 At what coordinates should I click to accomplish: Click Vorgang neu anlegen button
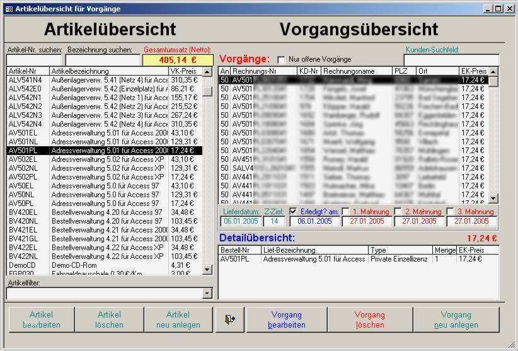tap(456, 319)
